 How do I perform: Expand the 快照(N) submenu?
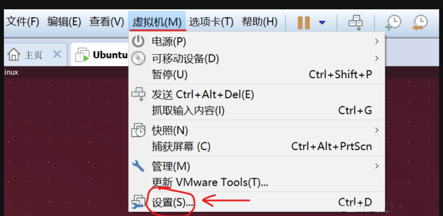click(x=256, y=130)
